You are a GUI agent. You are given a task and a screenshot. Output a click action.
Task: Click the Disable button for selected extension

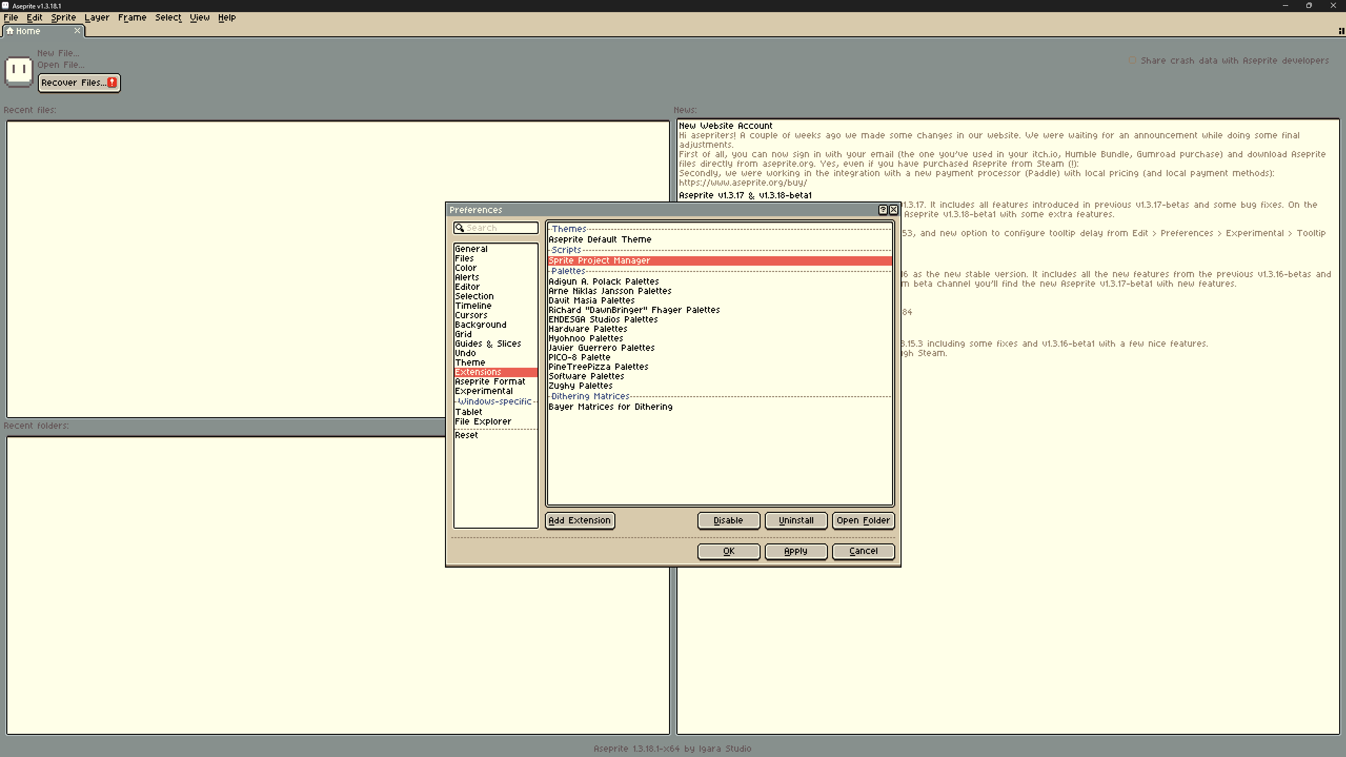point(728,520)
